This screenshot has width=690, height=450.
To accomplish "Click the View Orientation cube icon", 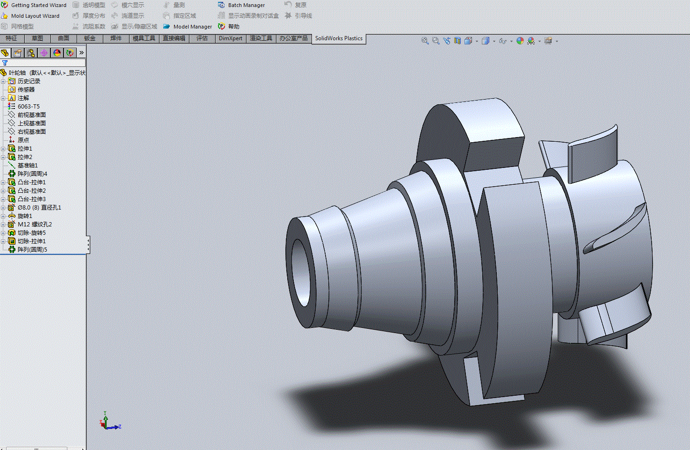I will pyautogui.click(x=468, y=41).
